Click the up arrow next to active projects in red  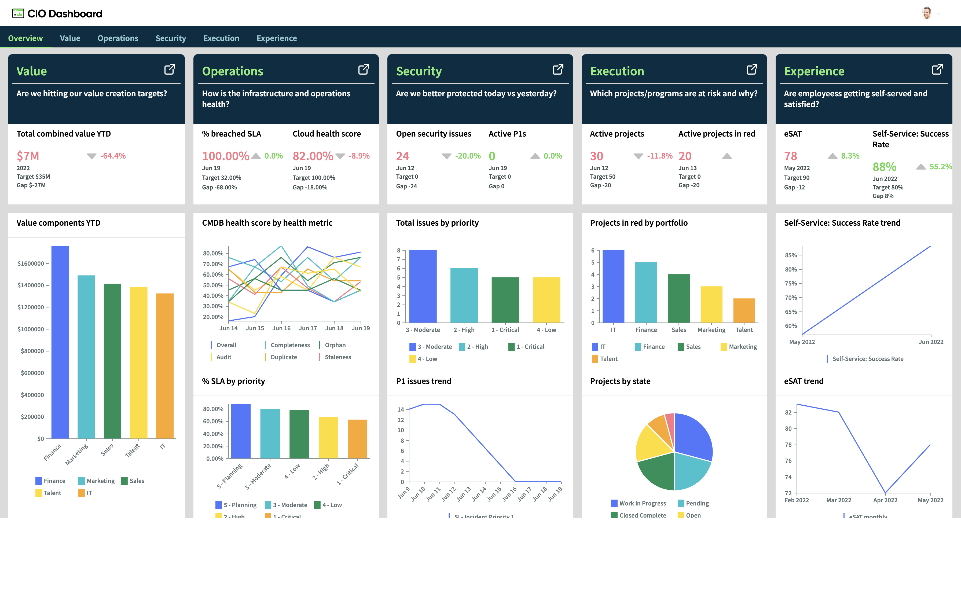(727, 156)
